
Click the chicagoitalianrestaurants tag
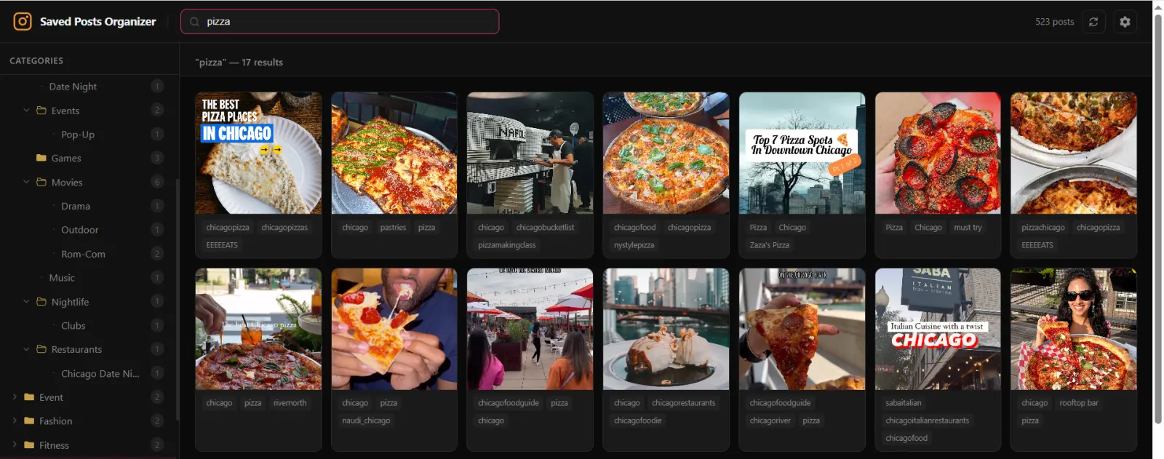pyautogui.click(x=927, y=420)
